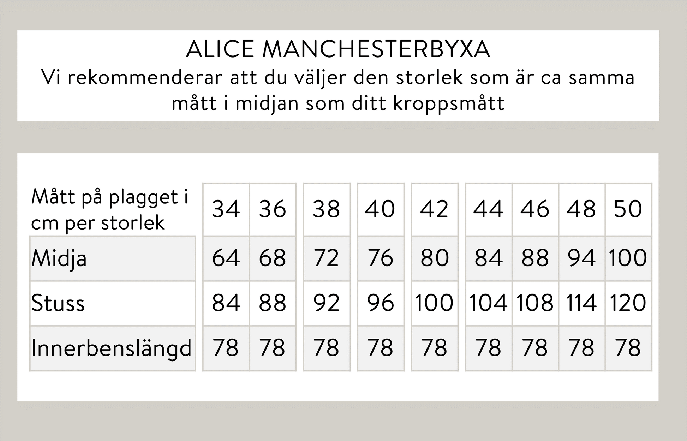The width and height of the screenshot is (687, 441).
Task: Click the Midja row label
Action: pos(59,258)
